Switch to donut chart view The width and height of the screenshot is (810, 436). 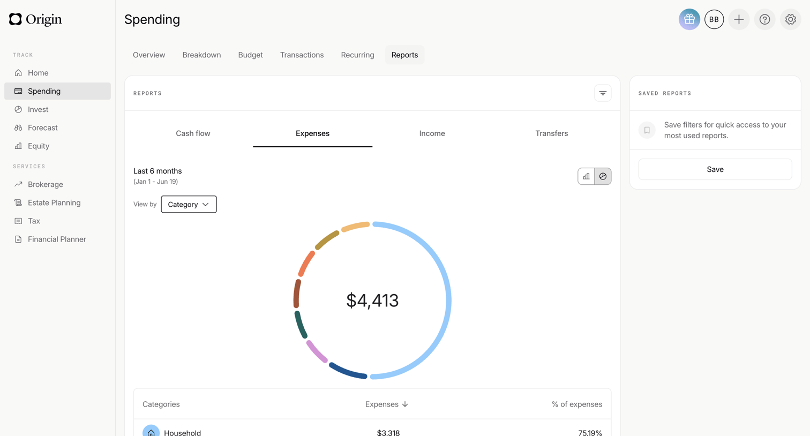[603, 176]
